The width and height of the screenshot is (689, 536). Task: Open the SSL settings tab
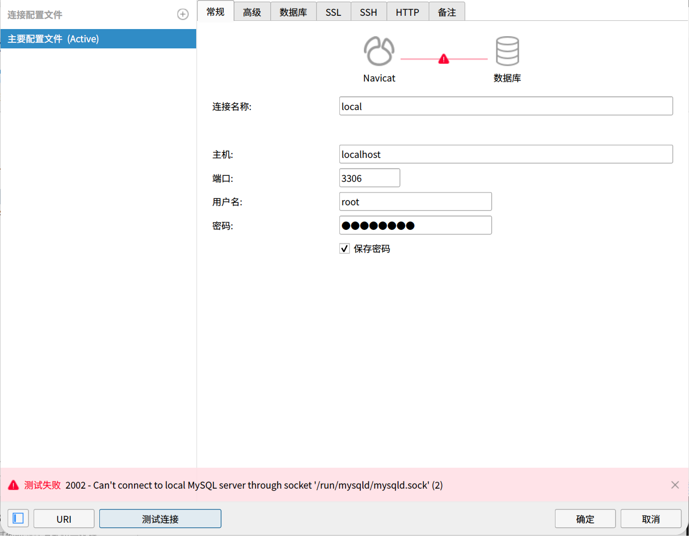pyautogui.click(x=333, y=11)
